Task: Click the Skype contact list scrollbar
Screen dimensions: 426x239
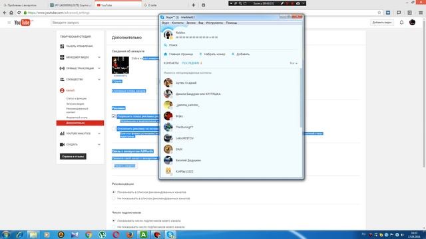Action: click(301, 98)
